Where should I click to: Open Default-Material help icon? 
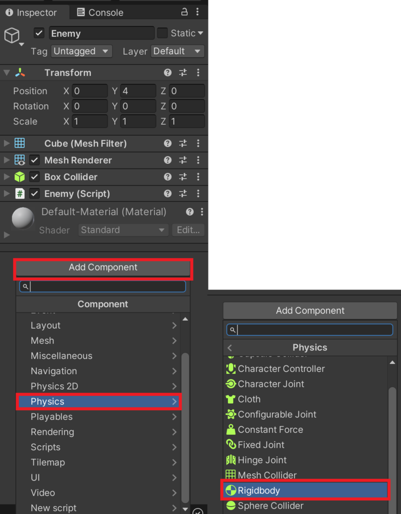point(190,212)
